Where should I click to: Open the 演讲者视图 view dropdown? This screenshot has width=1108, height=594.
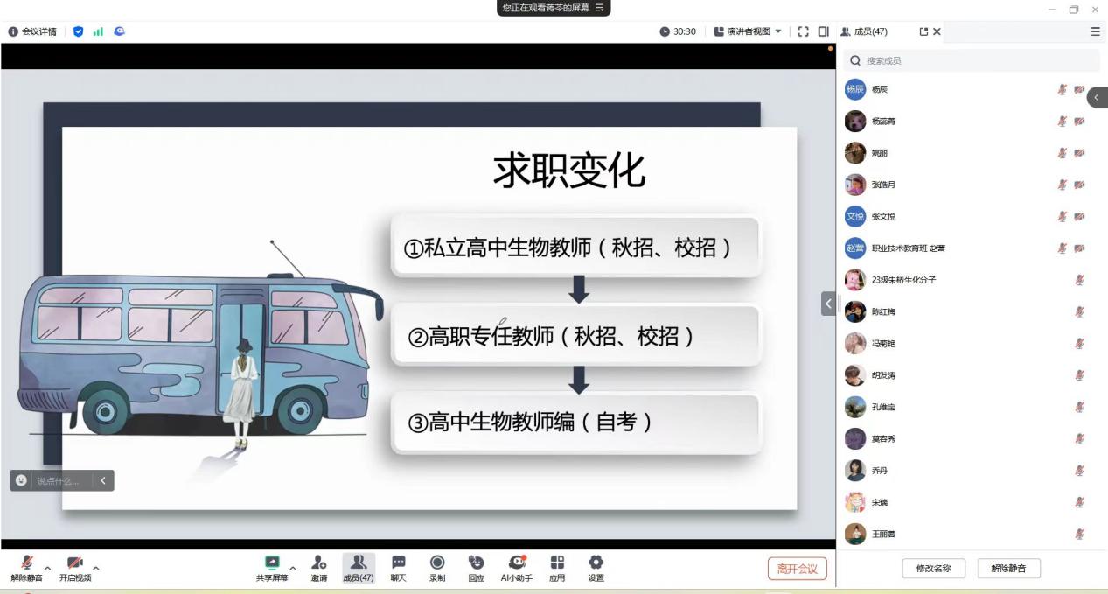pos(748,31)
